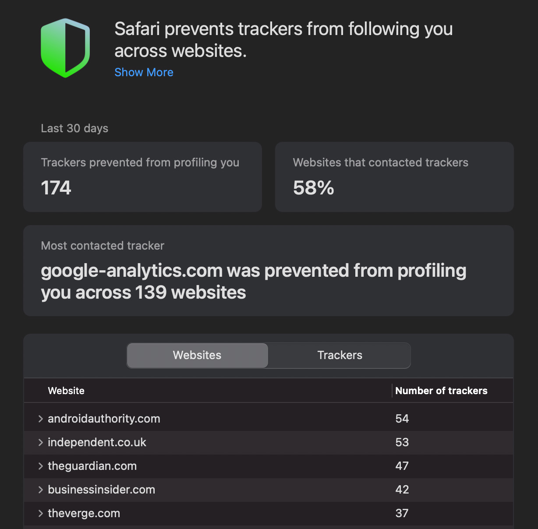Select the androidauthority.com row

(x=104, y=419)
